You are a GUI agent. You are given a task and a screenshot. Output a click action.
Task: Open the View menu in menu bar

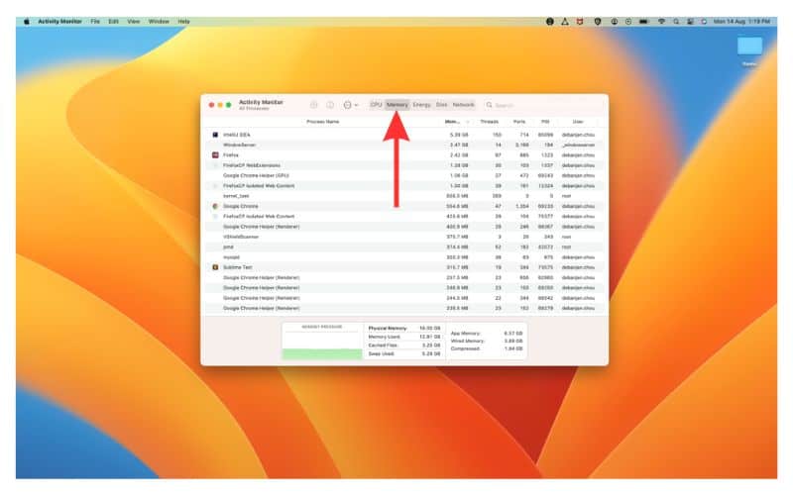133,21
